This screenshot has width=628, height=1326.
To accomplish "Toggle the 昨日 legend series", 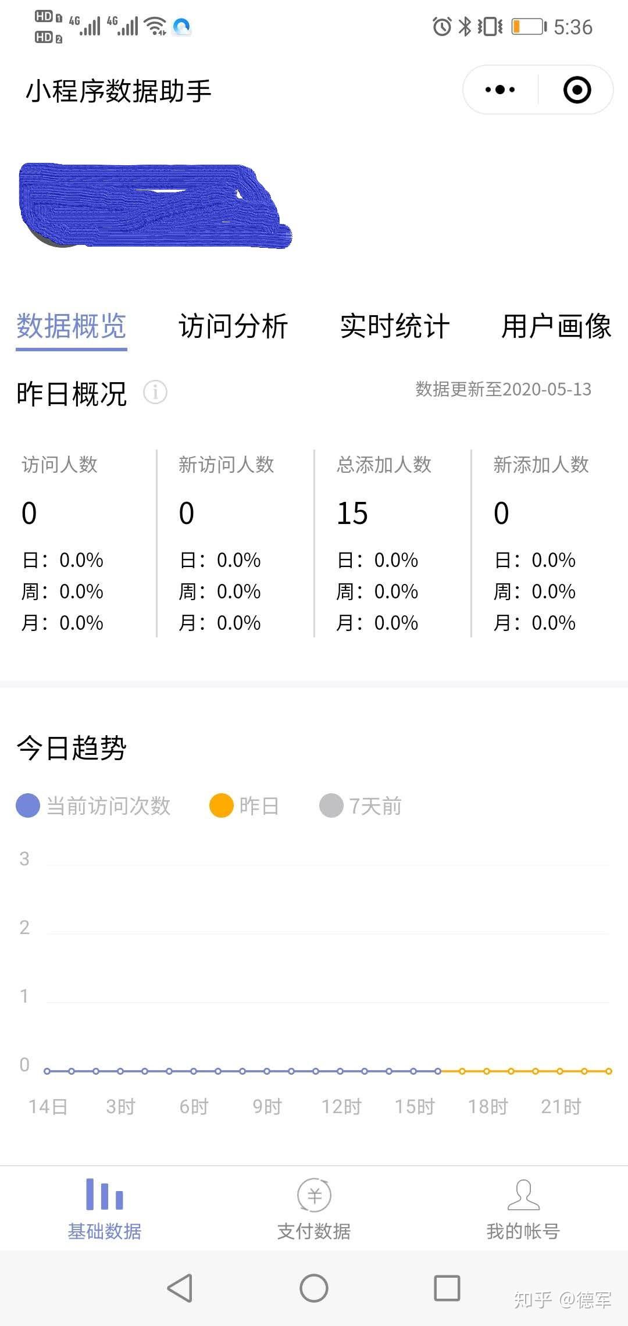I will [244, 806].
